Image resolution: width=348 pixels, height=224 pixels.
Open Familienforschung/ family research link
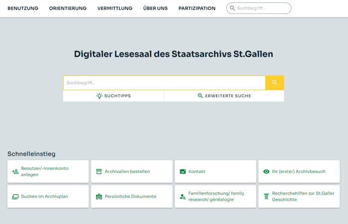coord(215,197)
